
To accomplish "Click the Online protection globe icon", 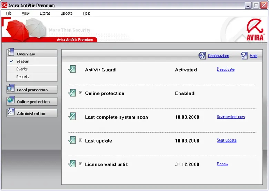I will (x=11, y=100).
